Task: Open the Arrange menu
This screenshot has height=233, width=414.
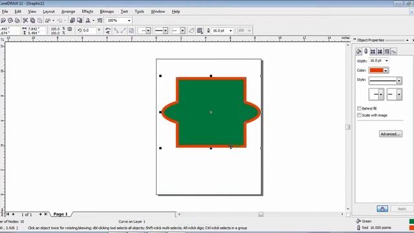Action: coord(68,12)
